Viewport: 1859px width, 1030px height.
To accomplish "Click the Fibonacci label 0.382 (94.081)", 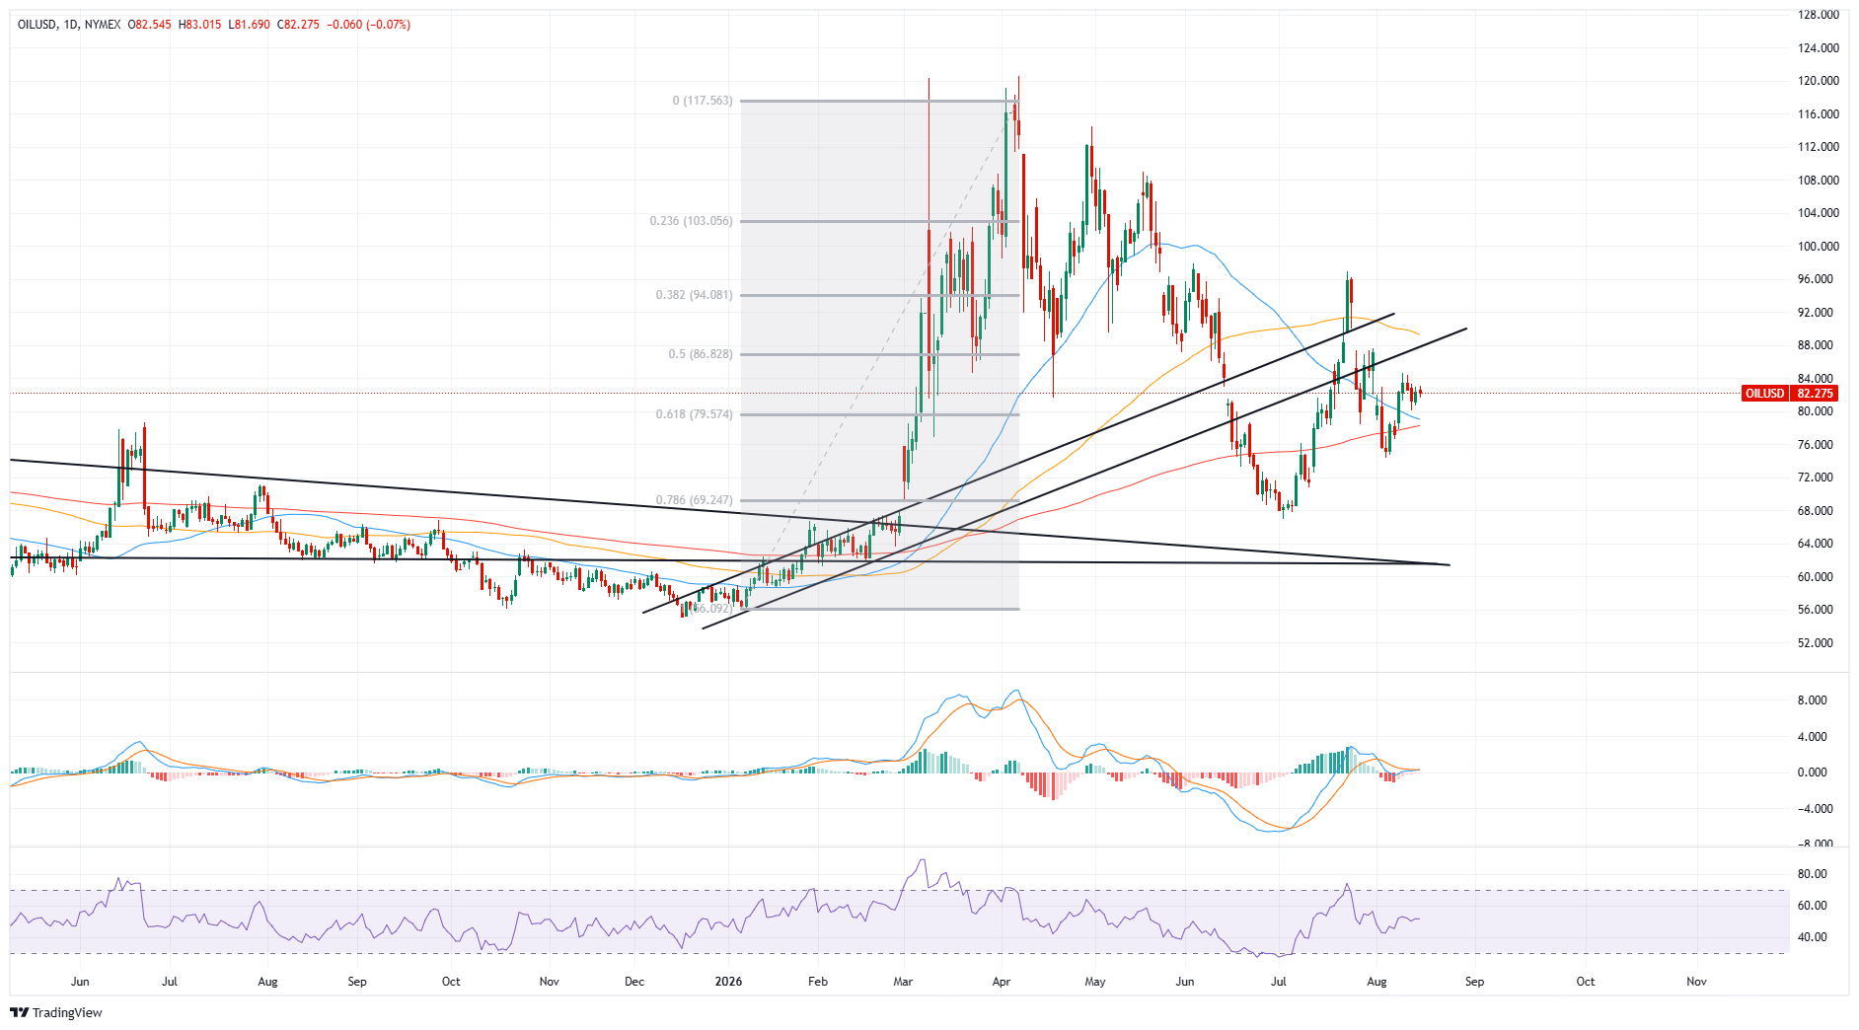I will [x=695, y=295].
